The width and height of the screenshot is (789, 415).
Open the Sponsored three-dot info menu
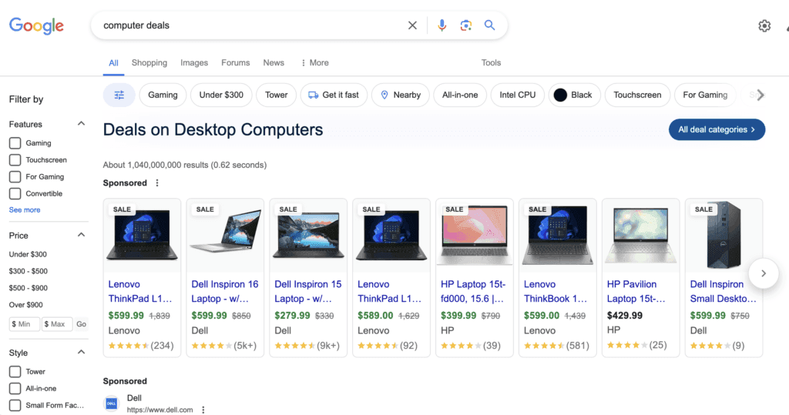(x=157, y=183)
